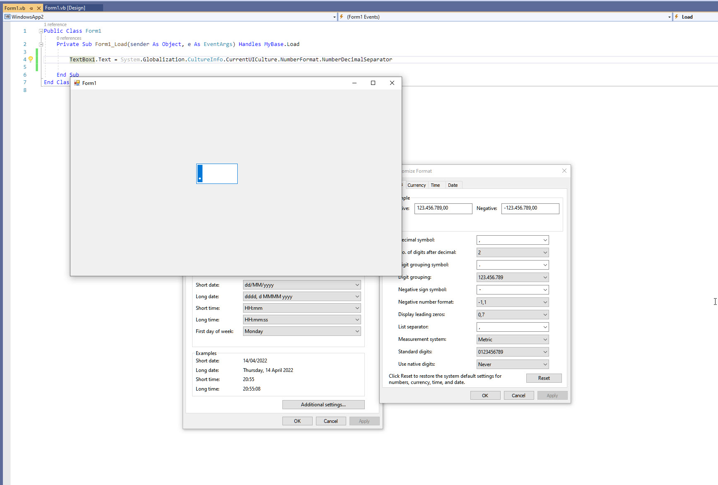Open the Short date format dropdown
This screenshot has width=718, height=485.
[302, 285]
